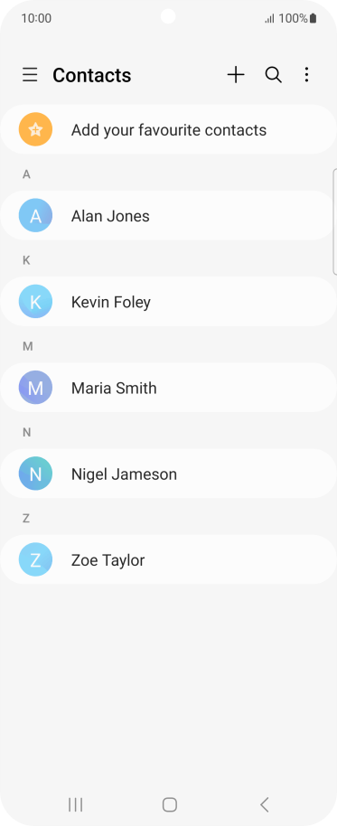The width and height of the screenshot is (337, 826).
Task: Open Nigel Jameson contact
Action: (168, 474)
